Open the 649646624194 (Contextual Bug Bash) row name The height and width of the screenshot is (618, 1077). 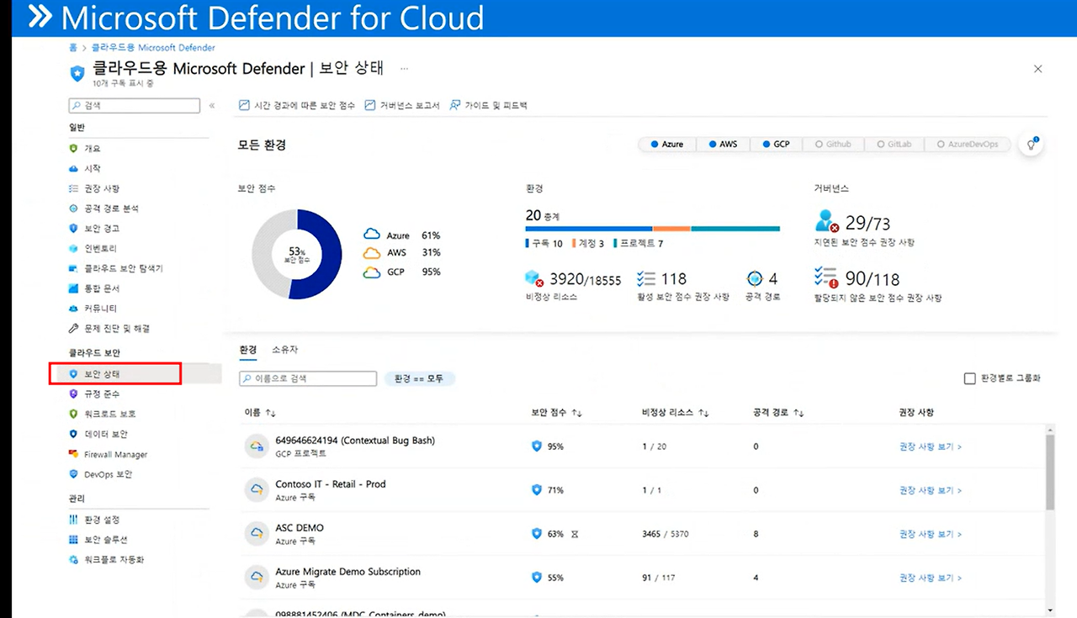click(354, 441)
